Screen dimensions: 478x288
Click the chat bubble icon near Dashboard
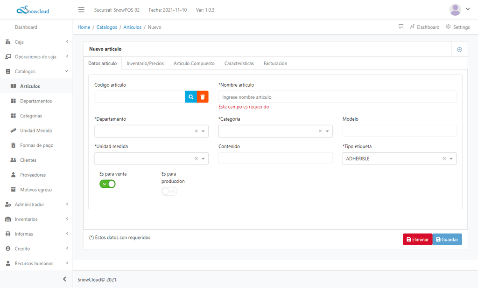tap(401, 27)
